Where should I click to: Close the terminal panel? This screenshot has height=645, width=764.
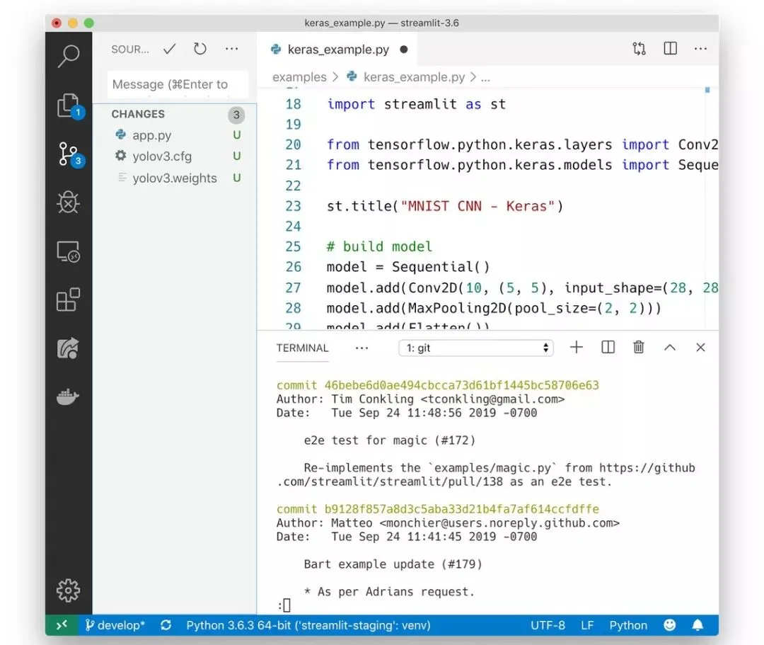(x=700, y=347)
